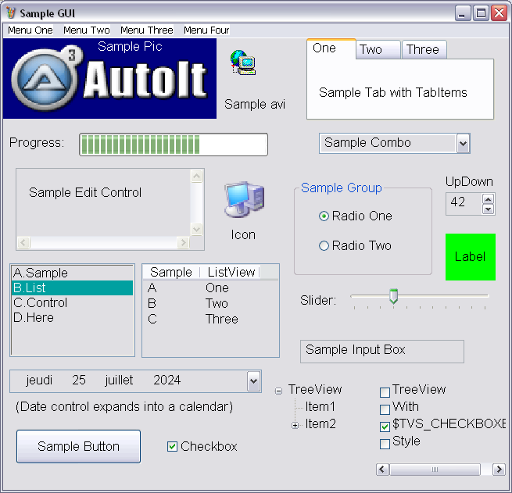Click the green Label box
The image size is (512, 493).
tap(471, 257)
